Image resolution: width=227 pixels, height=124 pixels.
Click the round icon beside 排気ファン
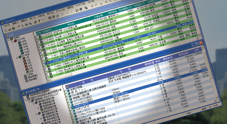(69, 94)
